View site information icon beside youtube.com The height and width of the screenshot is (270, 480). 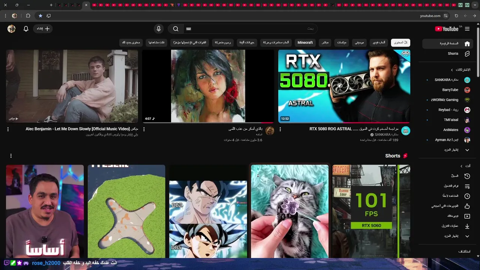(445, 16)
